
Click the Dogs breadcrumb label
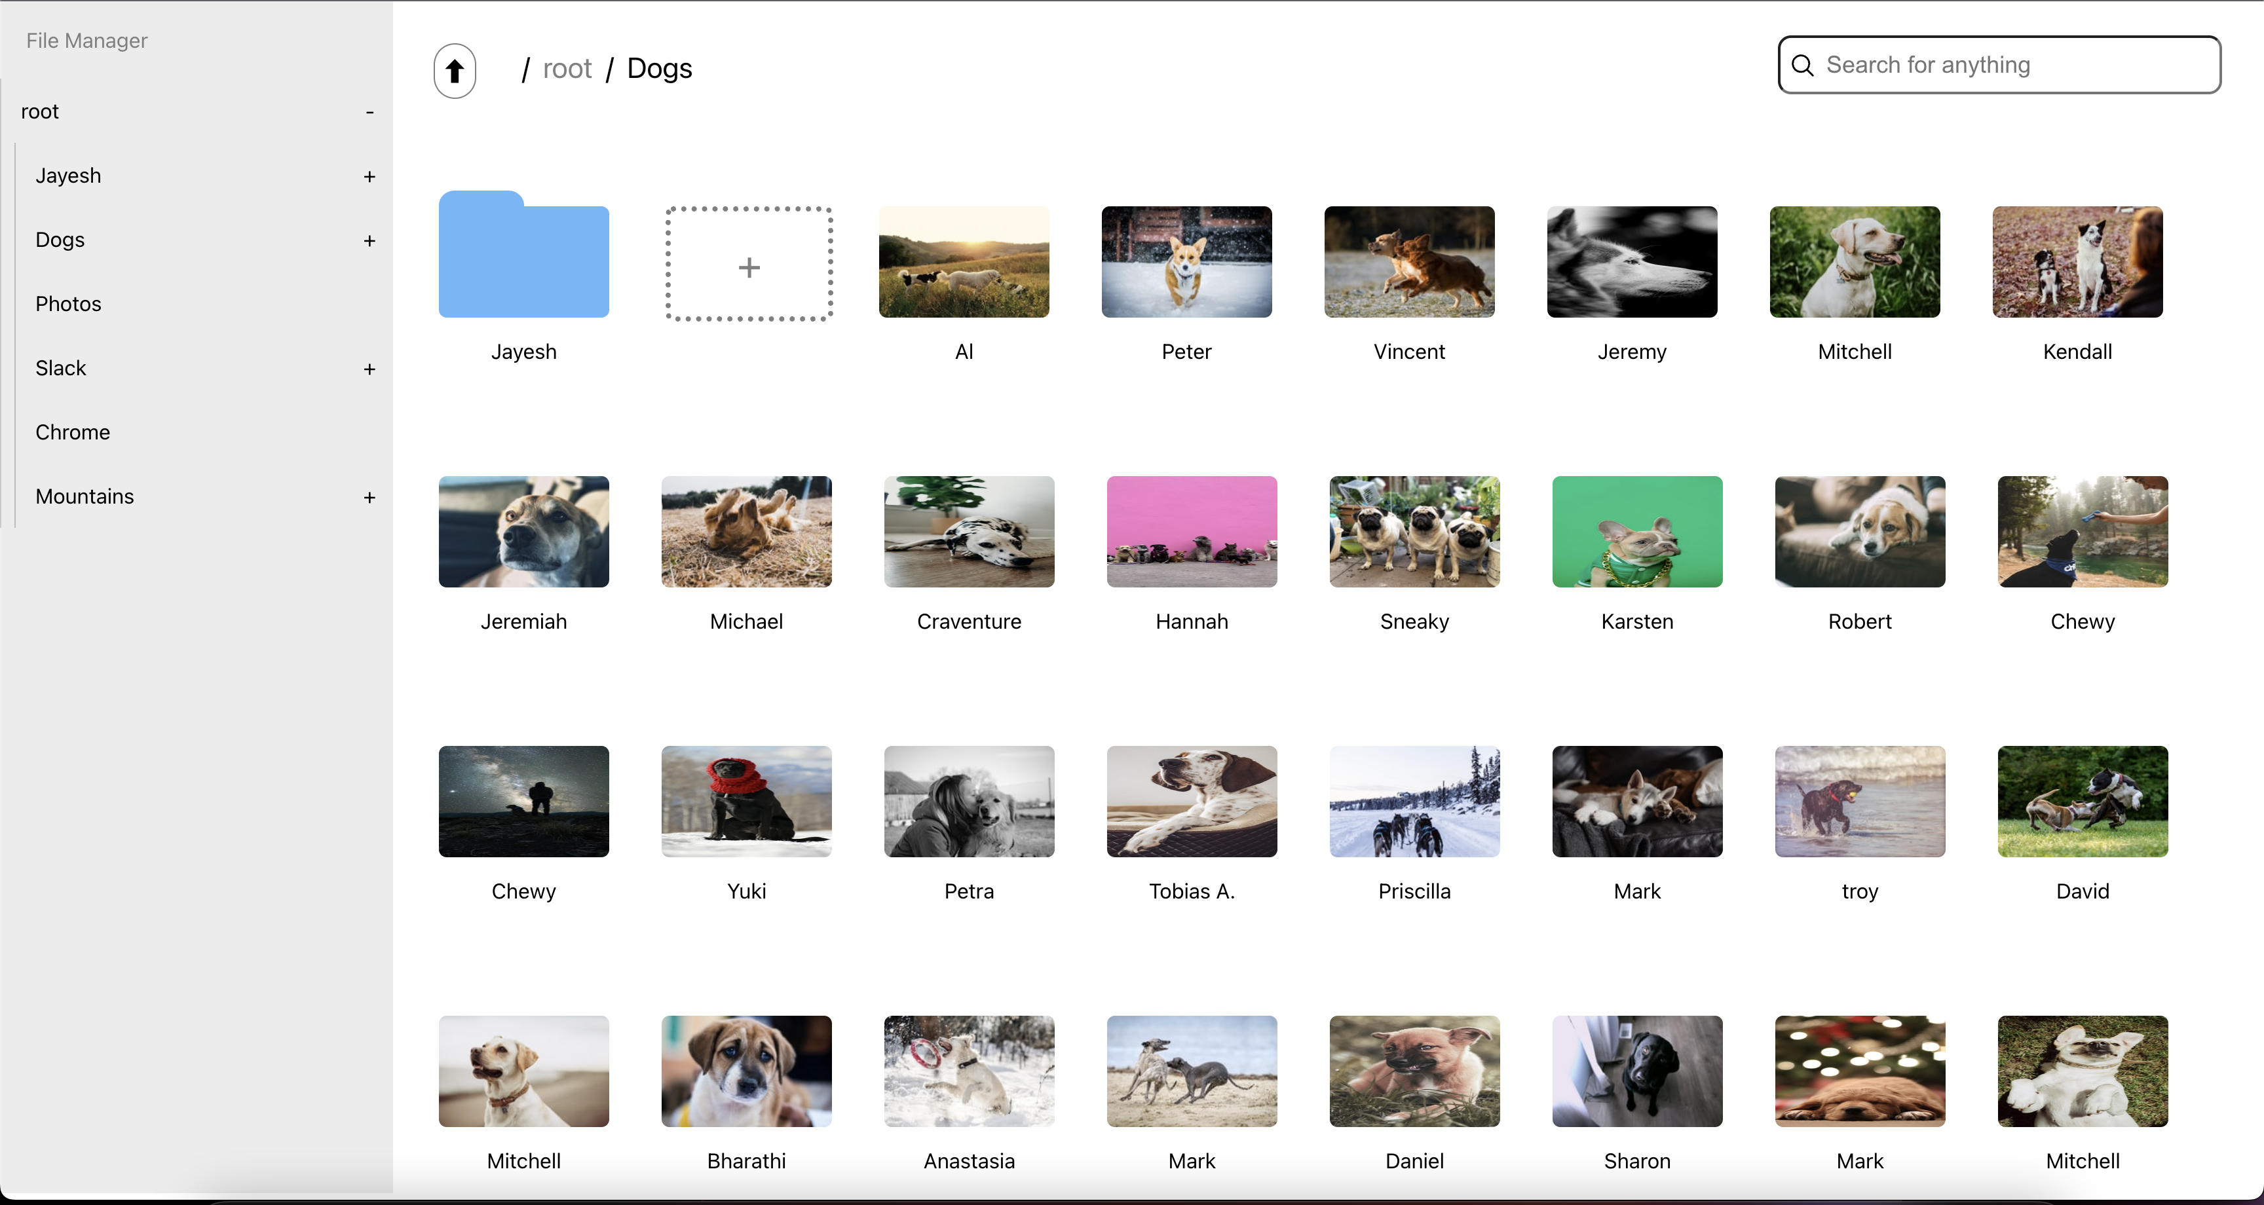(659, 69)
